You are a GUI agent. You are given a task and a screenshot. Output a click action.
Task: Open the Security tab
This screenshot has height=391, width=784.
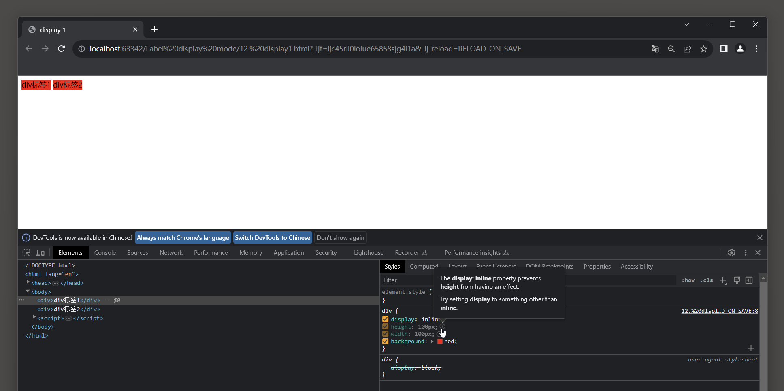click(x=326, y=253)
